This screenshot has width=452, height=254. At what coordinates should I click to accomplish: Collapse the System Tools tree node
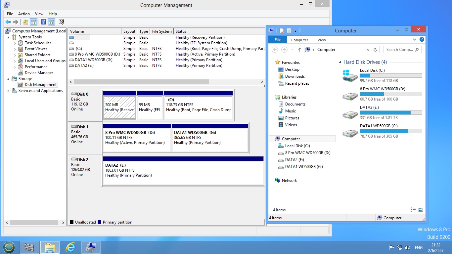[x=9, y=37]
